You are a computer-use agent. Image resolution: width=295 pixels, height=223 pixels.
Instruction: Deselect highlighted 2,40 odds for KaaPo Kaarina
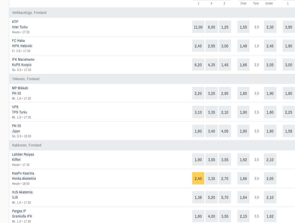coord(198,178)
